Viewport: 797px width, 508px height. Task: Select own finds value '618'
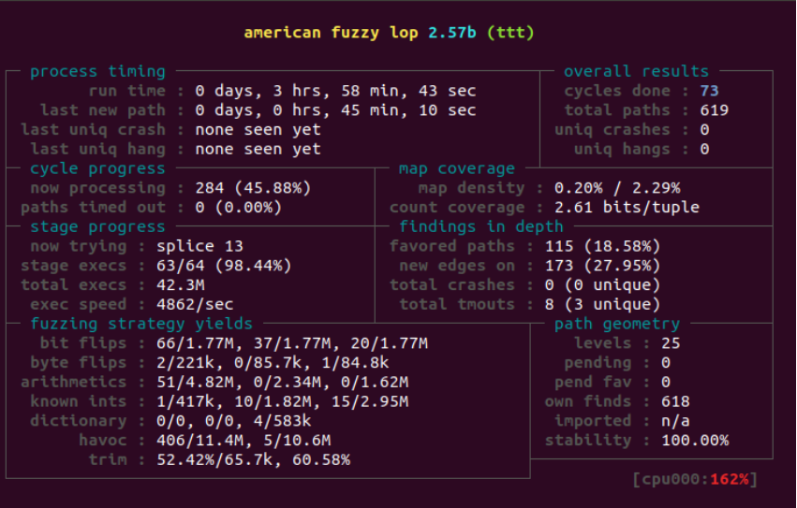[675, 402]
